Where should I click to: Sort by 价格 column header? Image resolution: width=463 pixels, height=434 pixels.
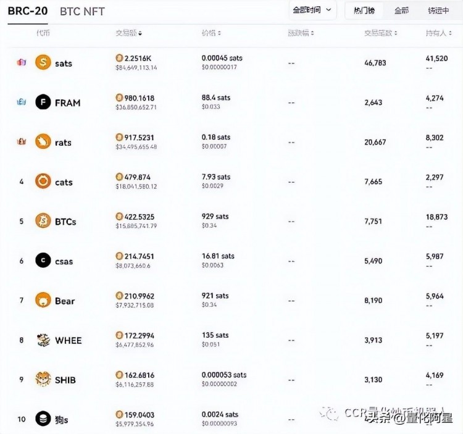[x=211, y=33]
